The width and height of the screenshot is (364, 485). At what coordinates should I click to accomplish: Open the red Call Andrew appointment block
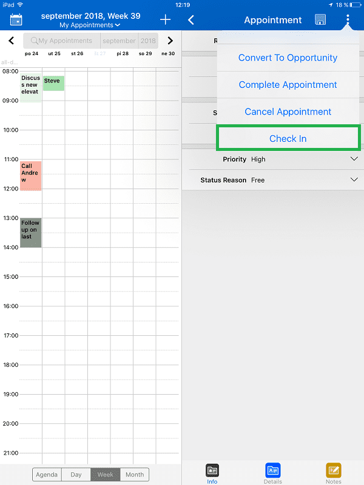30,176
